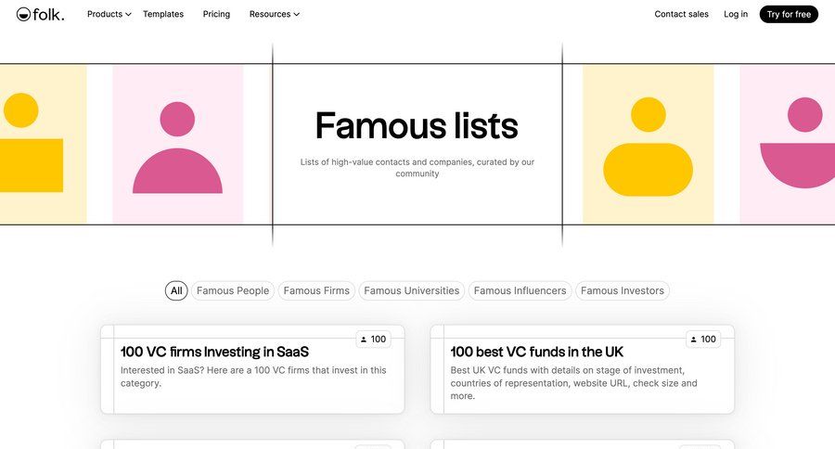This screenshot has width=835, height=449.
Task: Filter lists by Famous People
Action: point(233,290)
